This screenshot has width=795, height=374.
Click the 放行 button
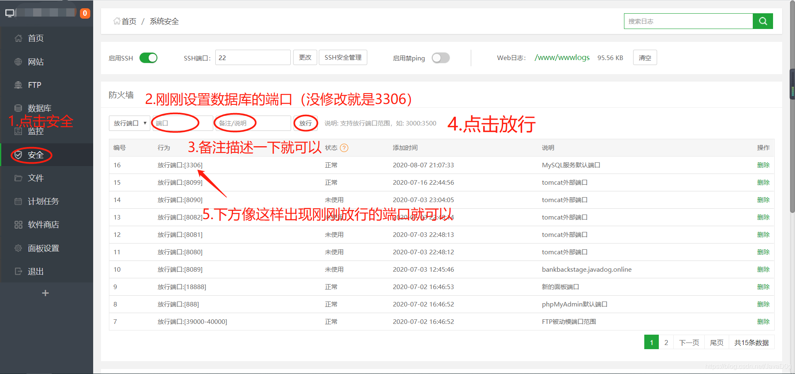306,123
